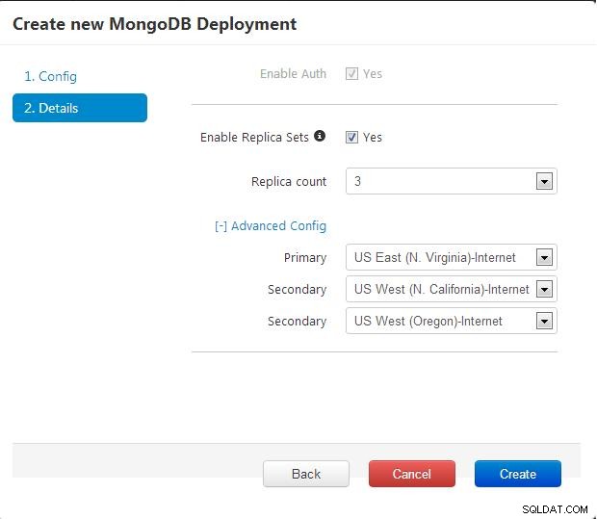Click the Enable Auth checkbox

click(x=351, y=73)
